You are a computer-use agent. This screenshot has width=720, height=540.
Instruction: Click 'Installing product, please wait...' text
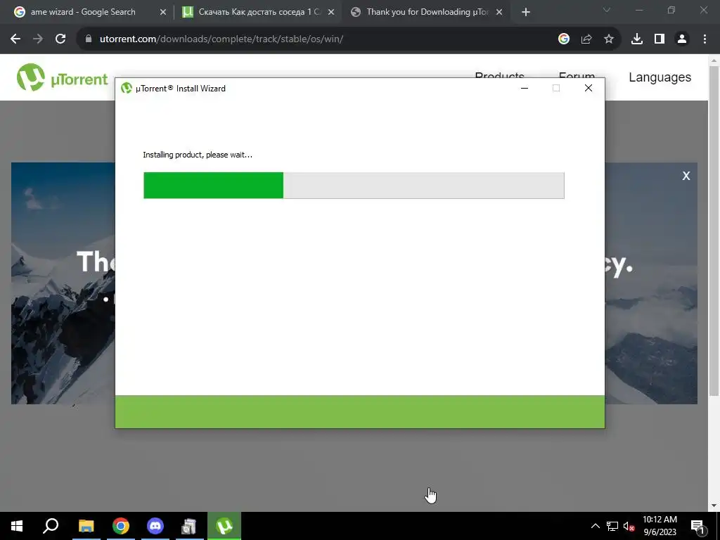point(198,155)
